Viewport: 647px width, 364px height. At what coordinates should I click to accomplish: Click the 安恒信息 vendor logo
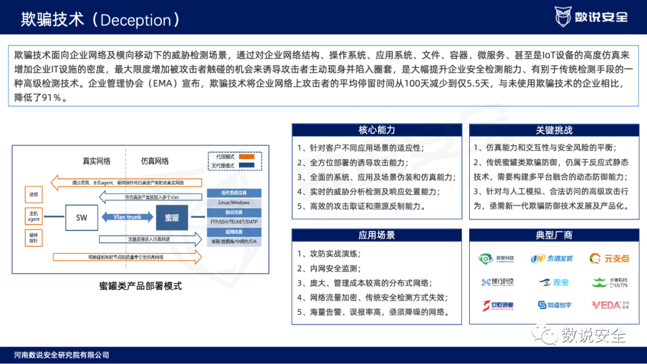coord(498,305)
